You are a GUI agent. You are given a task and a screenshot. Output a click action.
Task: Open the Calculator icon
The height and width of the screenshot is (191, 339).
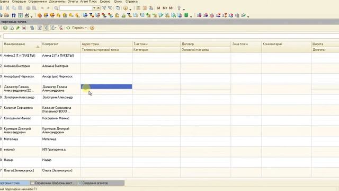(x=138, y=8)
